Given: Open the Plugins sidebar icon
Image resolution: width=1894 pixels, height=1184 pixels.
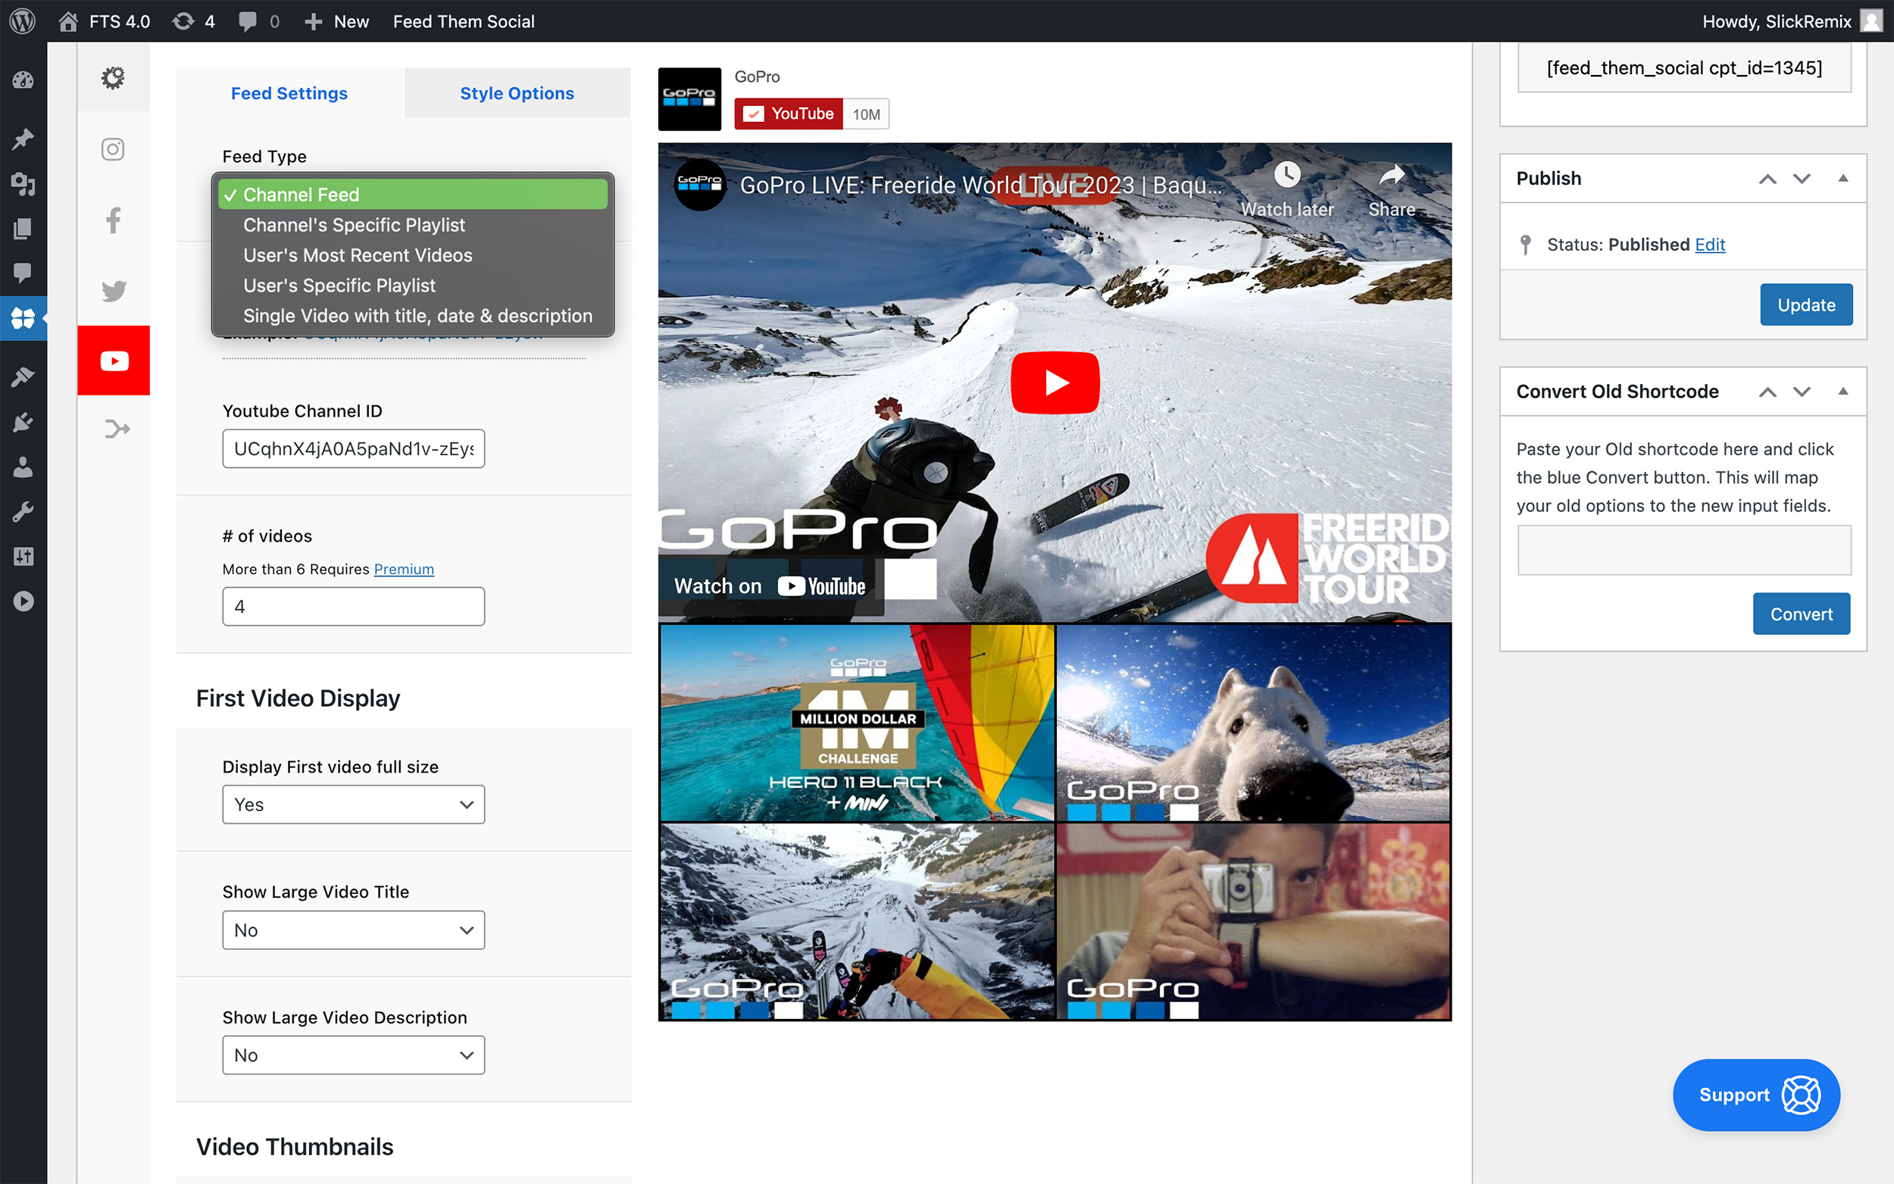Looking at the screenshot, I should coord(23,422).
